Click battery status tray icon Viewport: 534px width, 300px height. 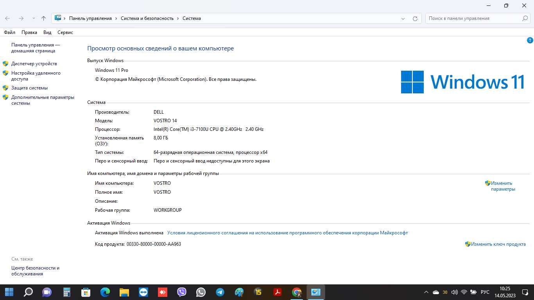[473, 292]
